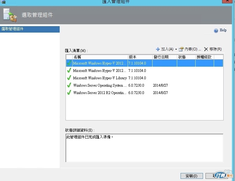Select Microsoft Windows Hyper-V Library row
The height and width of the screenshot is (181, 235).
point(145,78)
